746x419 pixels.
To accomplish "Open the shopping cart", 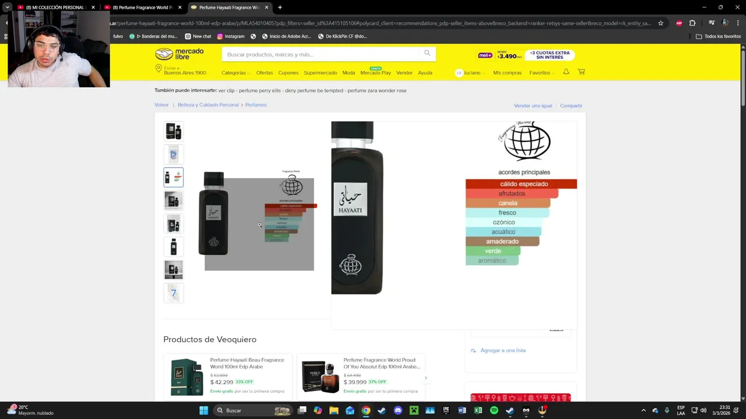I will click(x=581, y=72).
